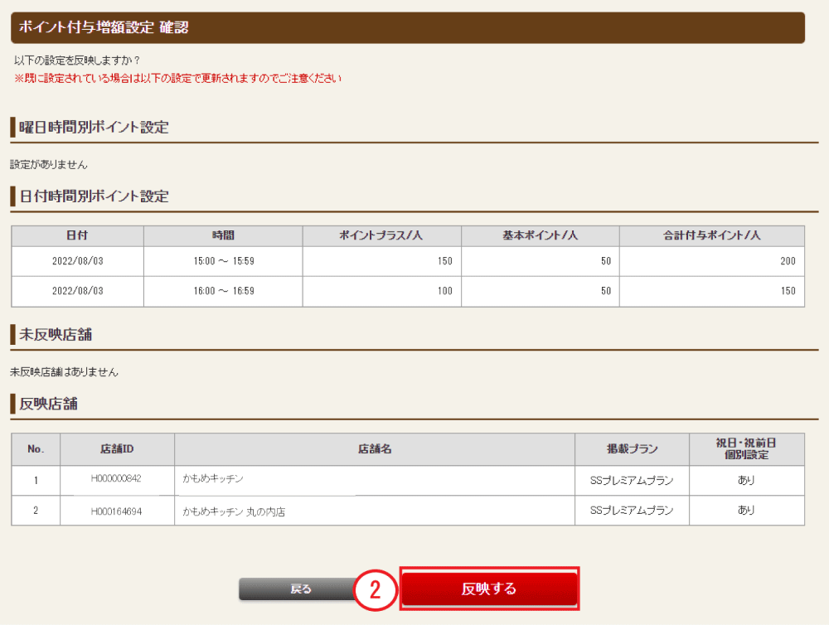Select the 設定がありません message
829x625 pixels.
point(49,165)
